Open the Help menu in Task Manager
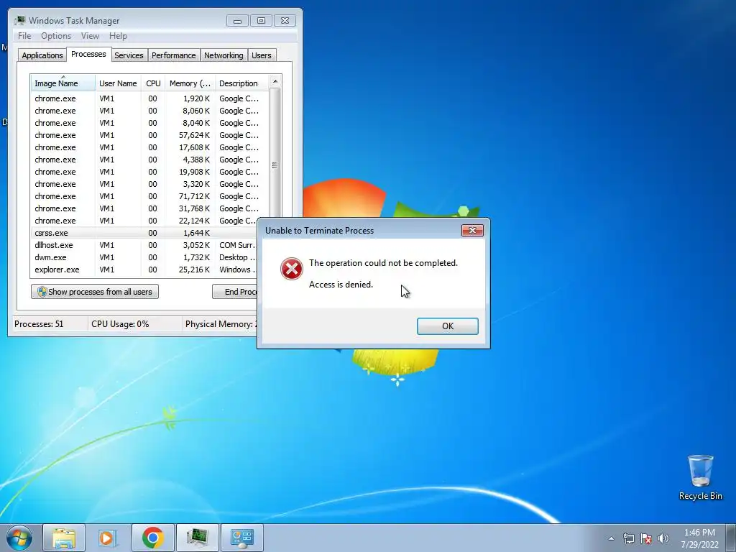The image size is (736, 552). pyautogui.click(x=118, y=36)
